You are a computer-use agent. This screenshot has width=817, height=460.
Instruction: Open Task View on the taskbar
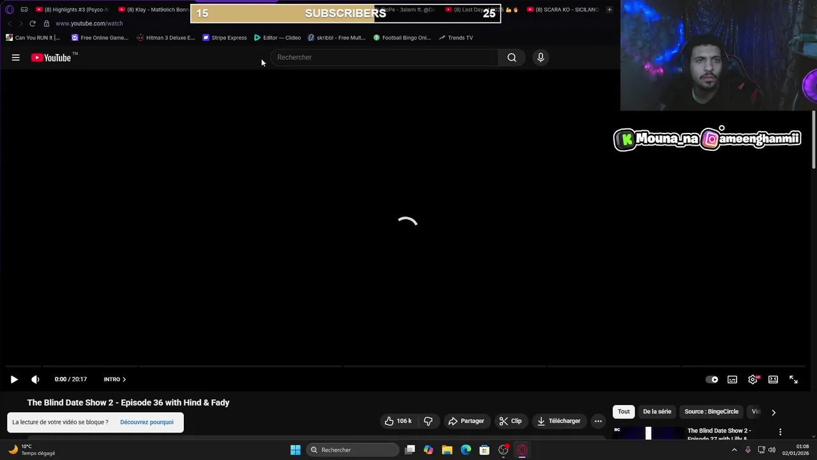coord(410,450)
